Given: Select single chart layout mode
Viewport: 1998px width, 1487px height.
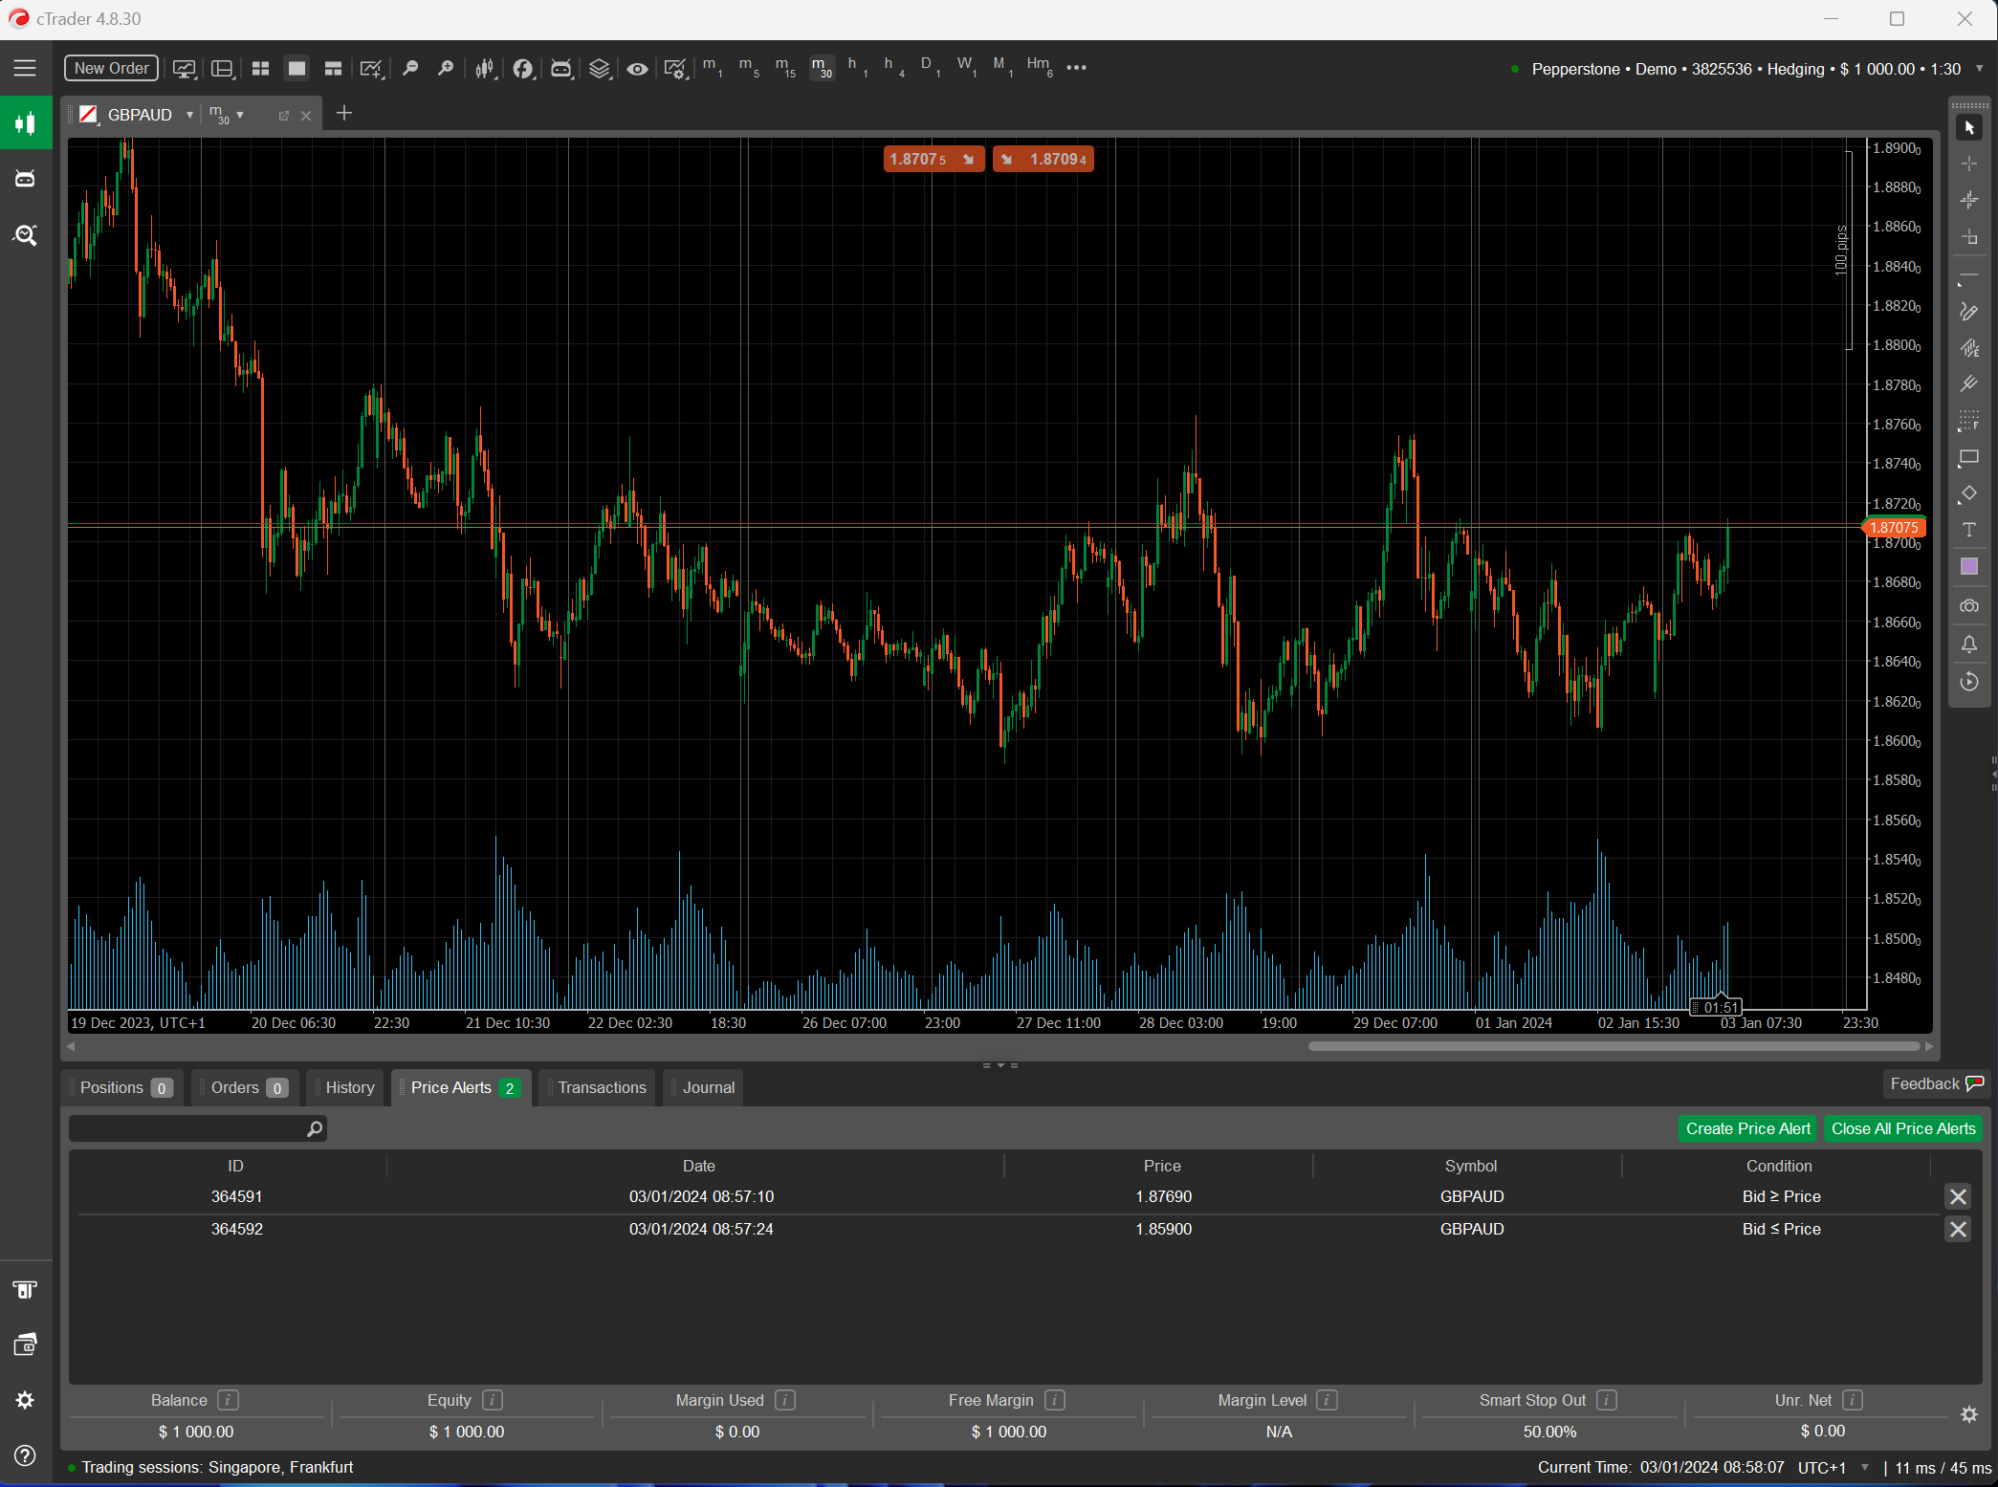Looking at the screenshot, I should click(x=296, y=68).
